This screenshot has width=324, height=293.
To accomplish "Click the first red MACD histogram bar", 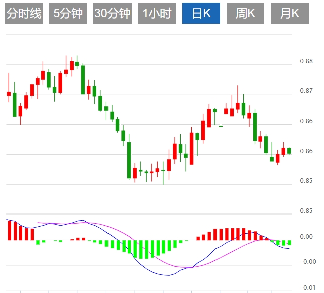I will click(10, 230).
